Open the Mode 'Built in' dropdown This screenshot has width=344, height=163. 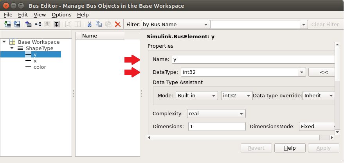click(196, 95)
